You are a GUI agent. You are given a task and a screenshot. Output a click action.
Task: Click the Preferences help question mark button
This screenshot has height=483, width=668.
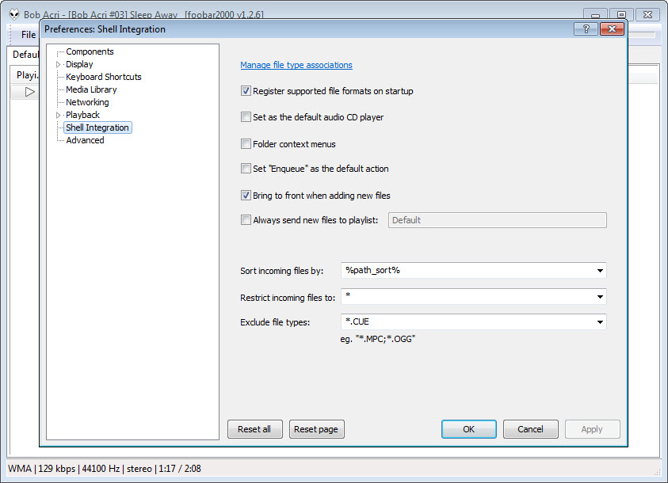(586, 29)
